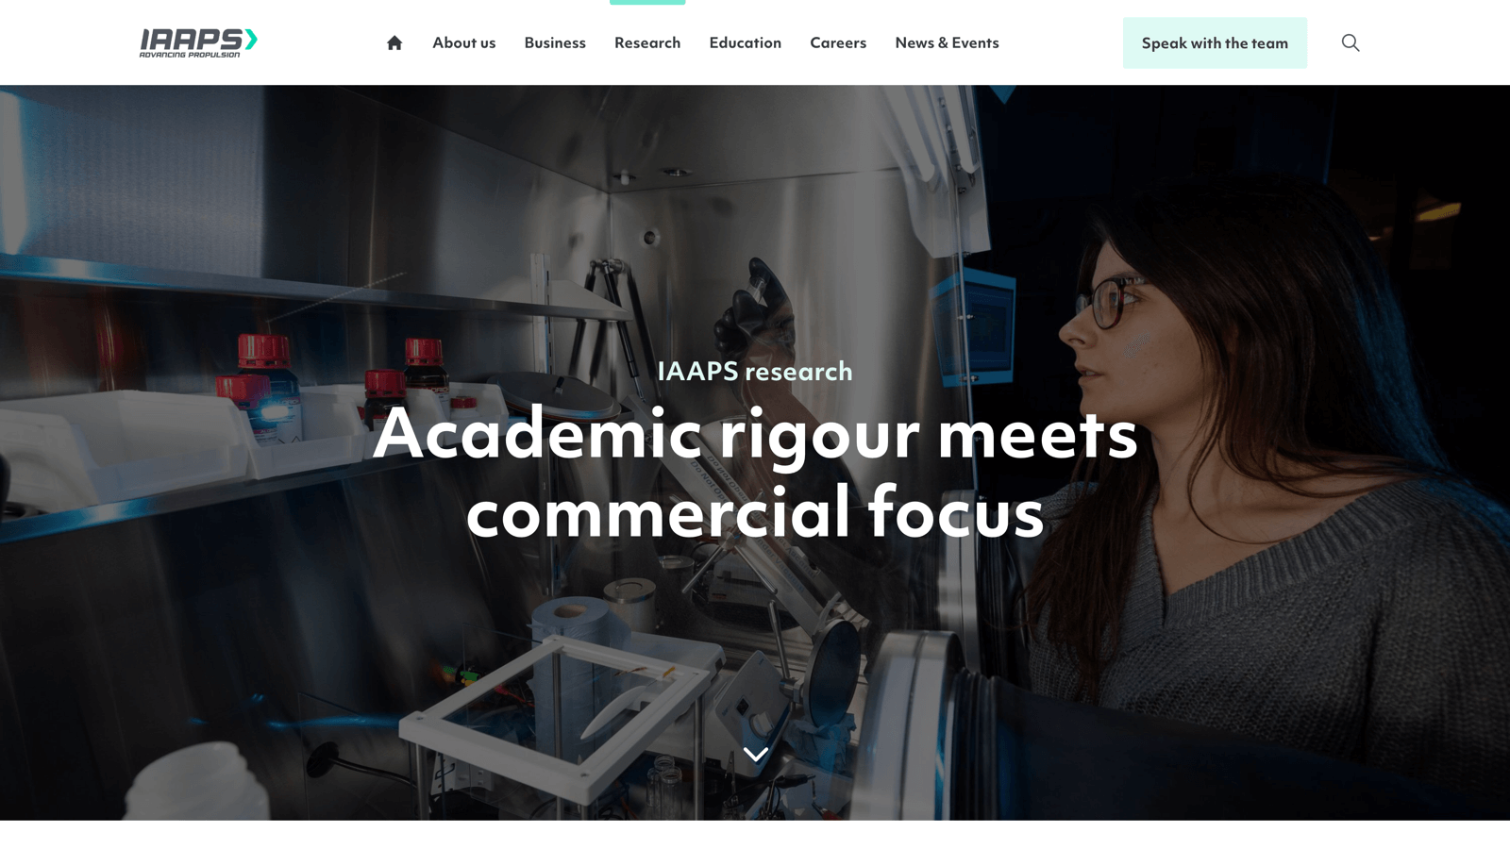
Task: Jump down using the white chevron arrow
Action: coord(755,754)
